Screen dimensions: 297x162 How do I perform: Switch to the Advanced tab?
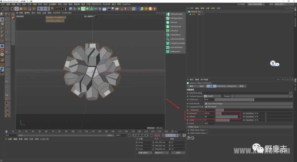(231, 86)
